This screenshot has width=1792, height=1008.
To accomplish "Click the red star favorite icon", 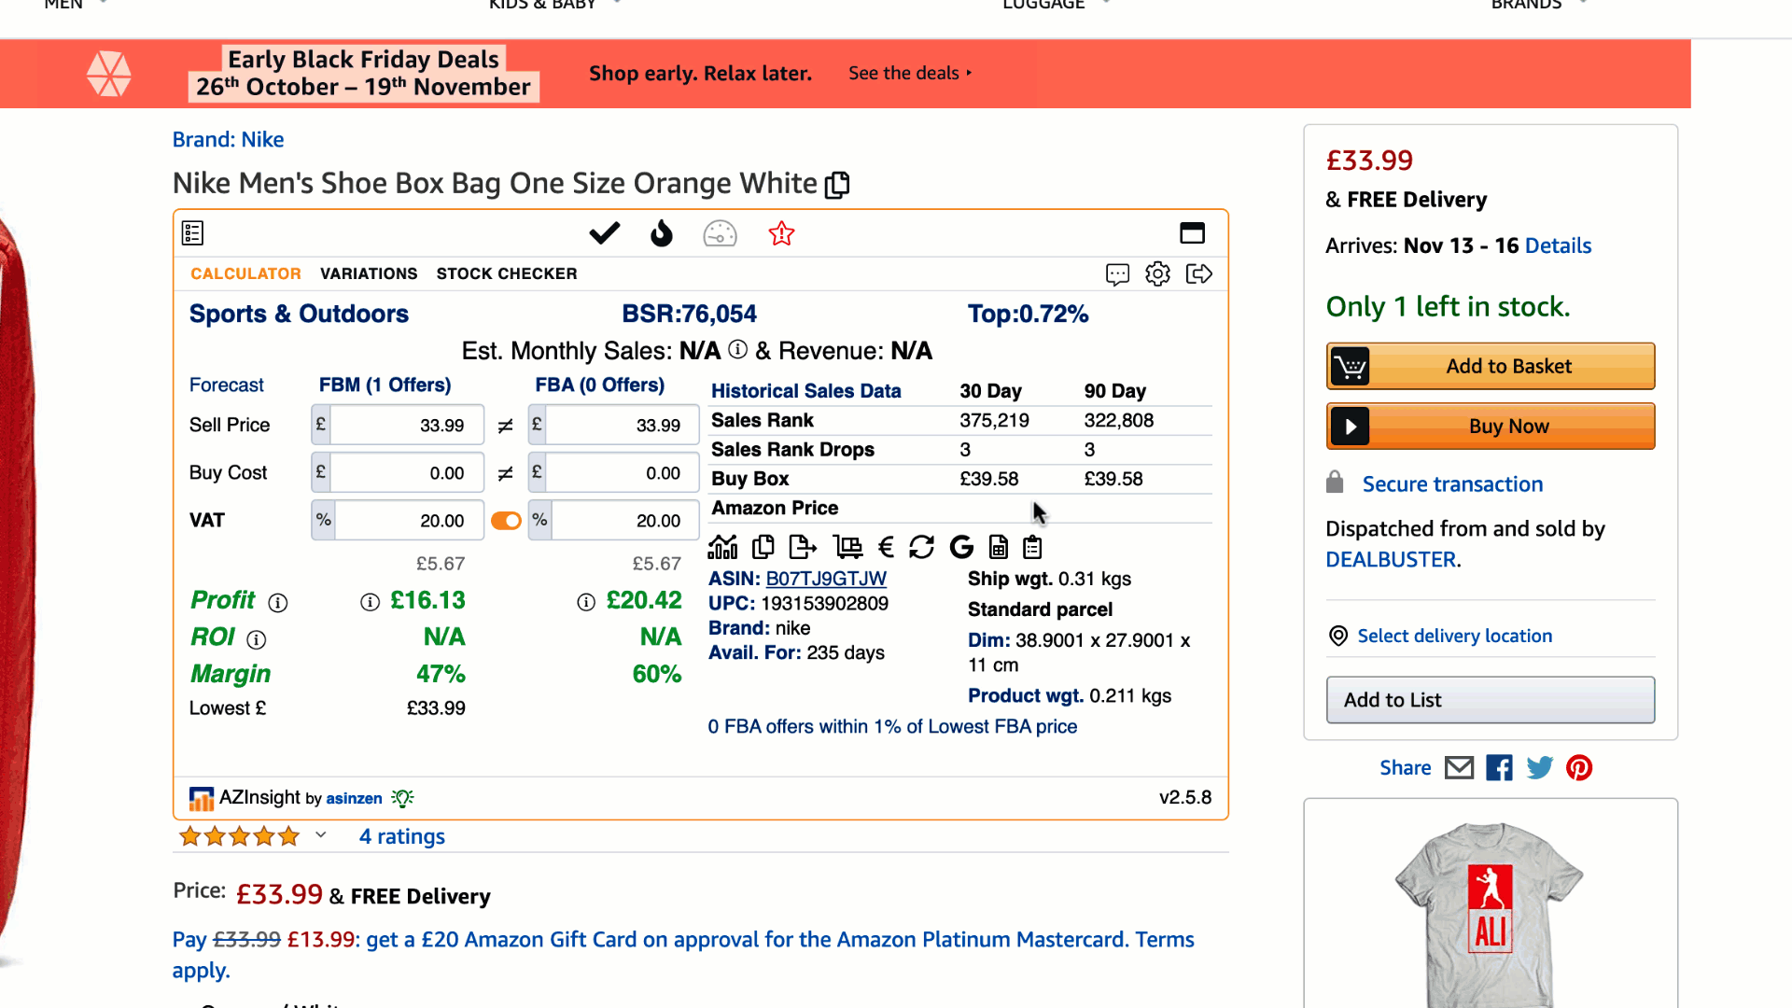I will click(781, 233).
